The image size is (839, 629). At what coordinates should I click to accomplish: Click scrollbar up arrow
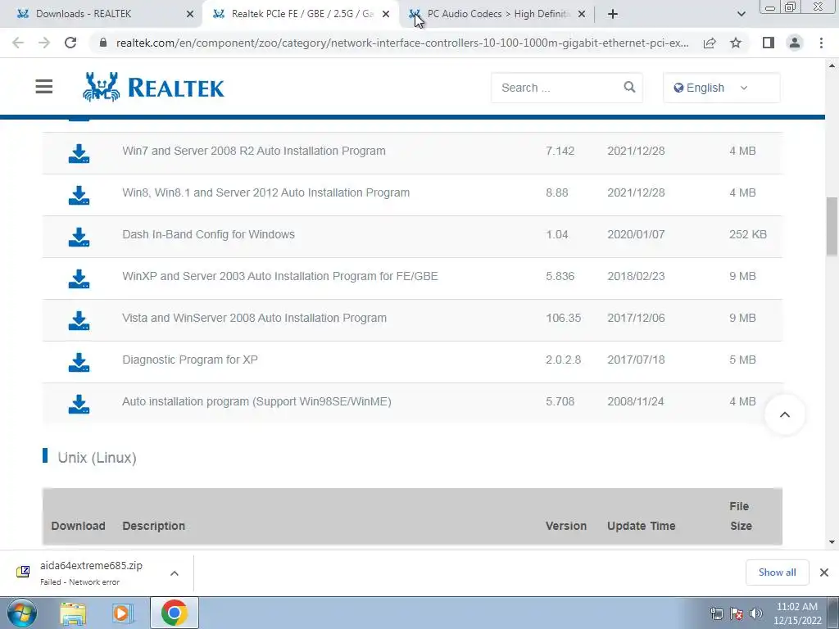(832, 66)
